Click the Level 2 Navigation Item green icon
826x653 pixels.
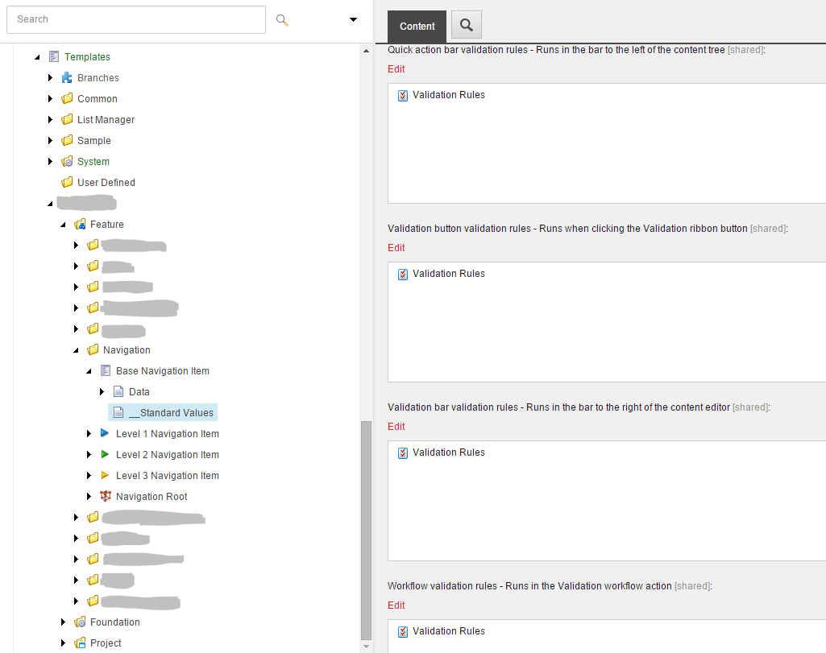pos(106,455)
